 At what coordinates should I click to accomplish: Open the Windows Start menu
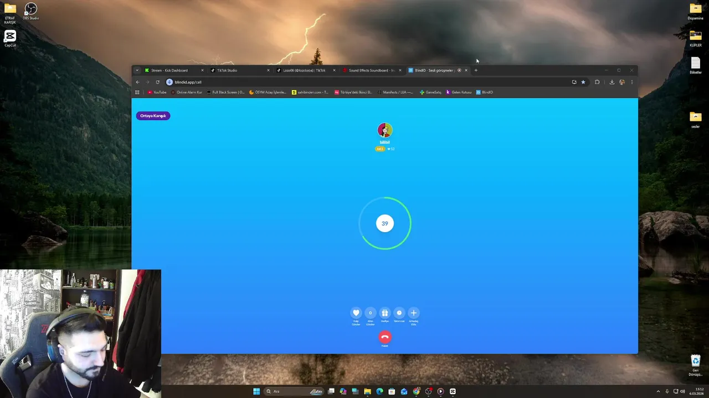tap(256, 391)
